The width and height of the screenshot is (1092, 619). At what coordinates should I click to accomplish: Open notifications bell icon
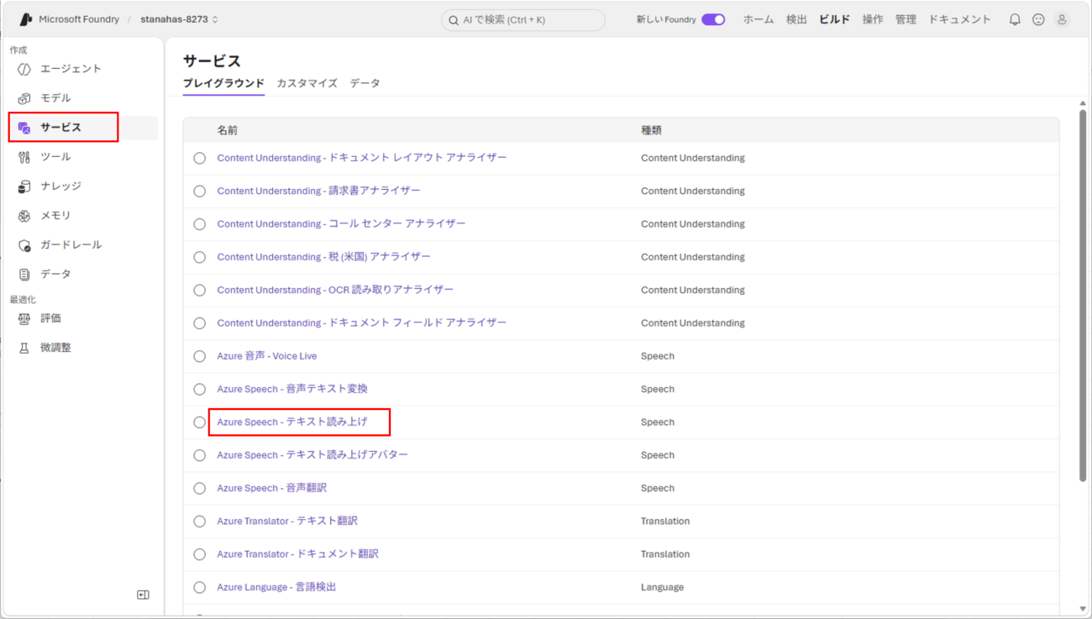pyautogui.click(x=1015, y=19)
